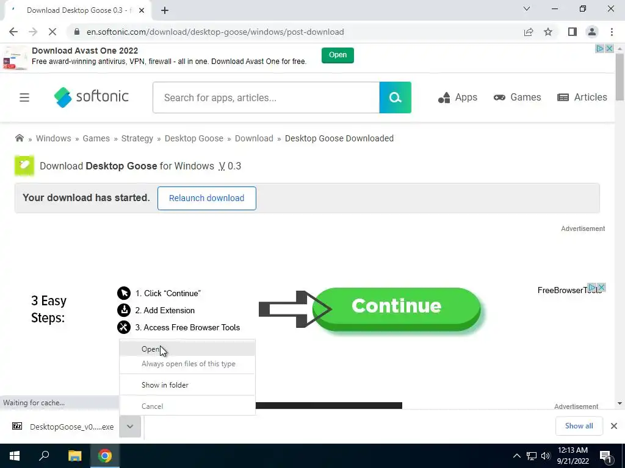Toggle the browser side panel
This screenshot has height=468, width=625.
point(573,32)
